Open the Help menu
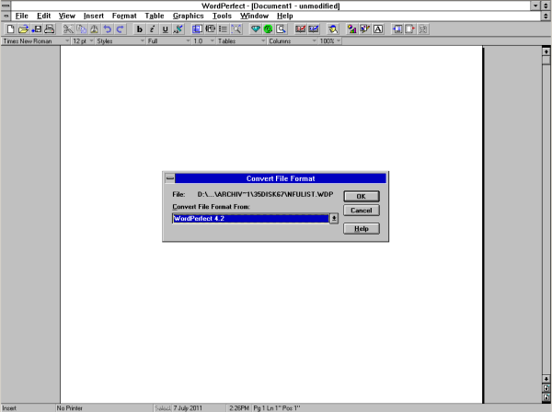The height and width of the screenshot is (412, 552). click(x=284, y=16)
